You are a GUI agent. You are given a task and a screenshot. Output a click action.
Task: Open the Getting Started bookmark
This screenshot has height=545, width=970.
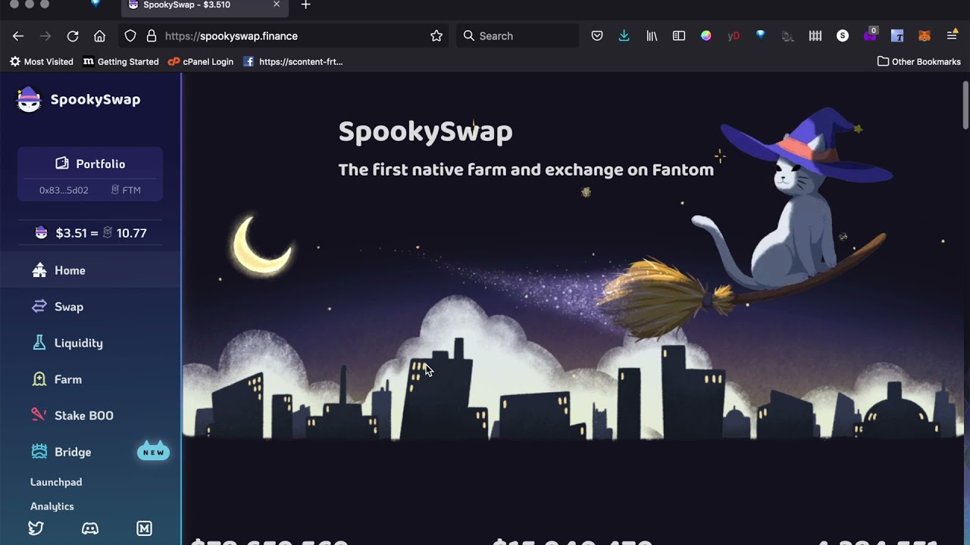pos(121,61)
